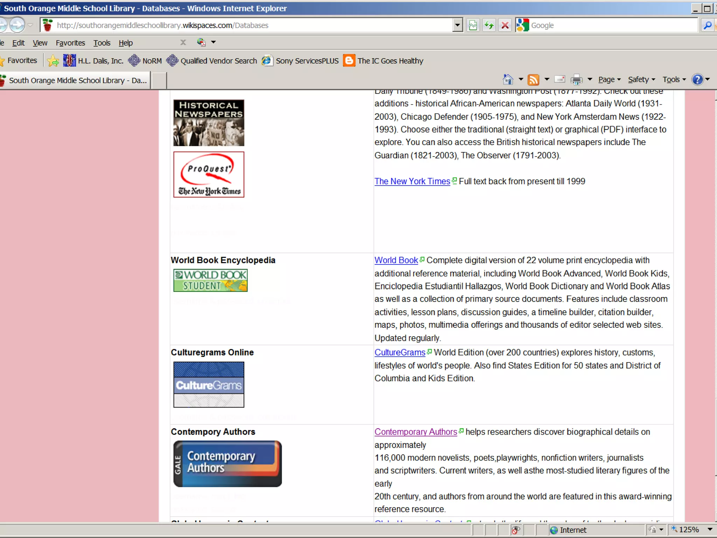Click the Compatibility View icon

coord(473,25)
